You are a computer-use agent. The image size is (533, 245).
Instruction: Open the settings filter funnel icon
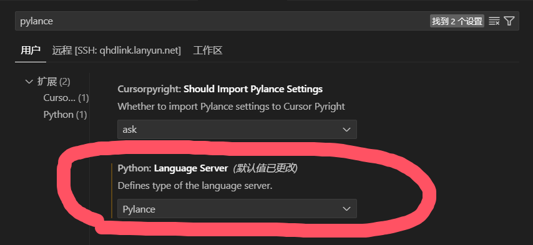[509, 21]
